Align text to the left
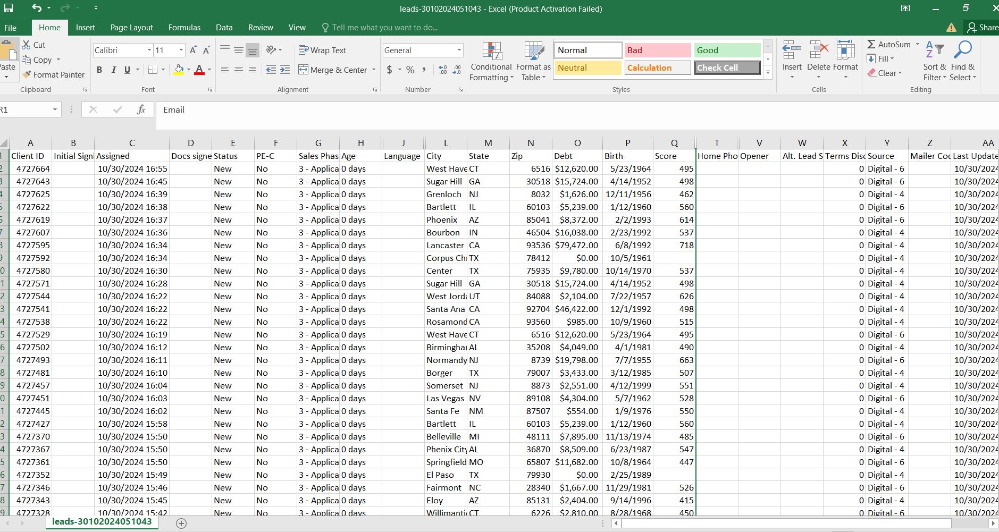 click(225, 70)
